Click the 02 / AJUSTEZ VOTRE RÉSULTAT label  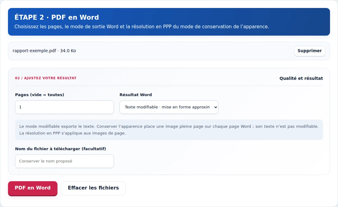coord(46,78)
